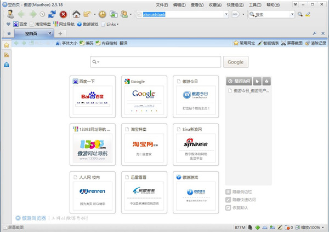Click the quick access page search box
Image resolution: width=329 pixels, height=232 pixels.
[x=156, y=62]
